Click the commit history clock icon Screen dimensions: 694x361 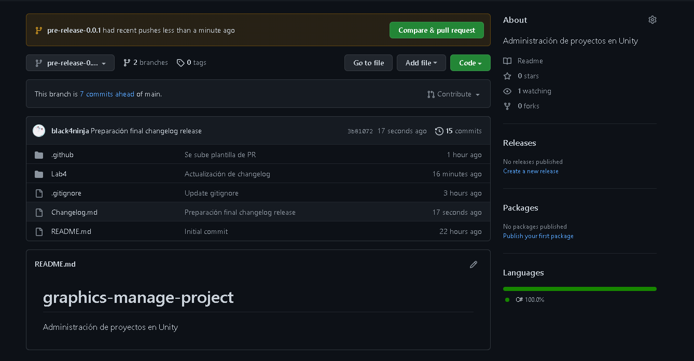click(439, 131)
